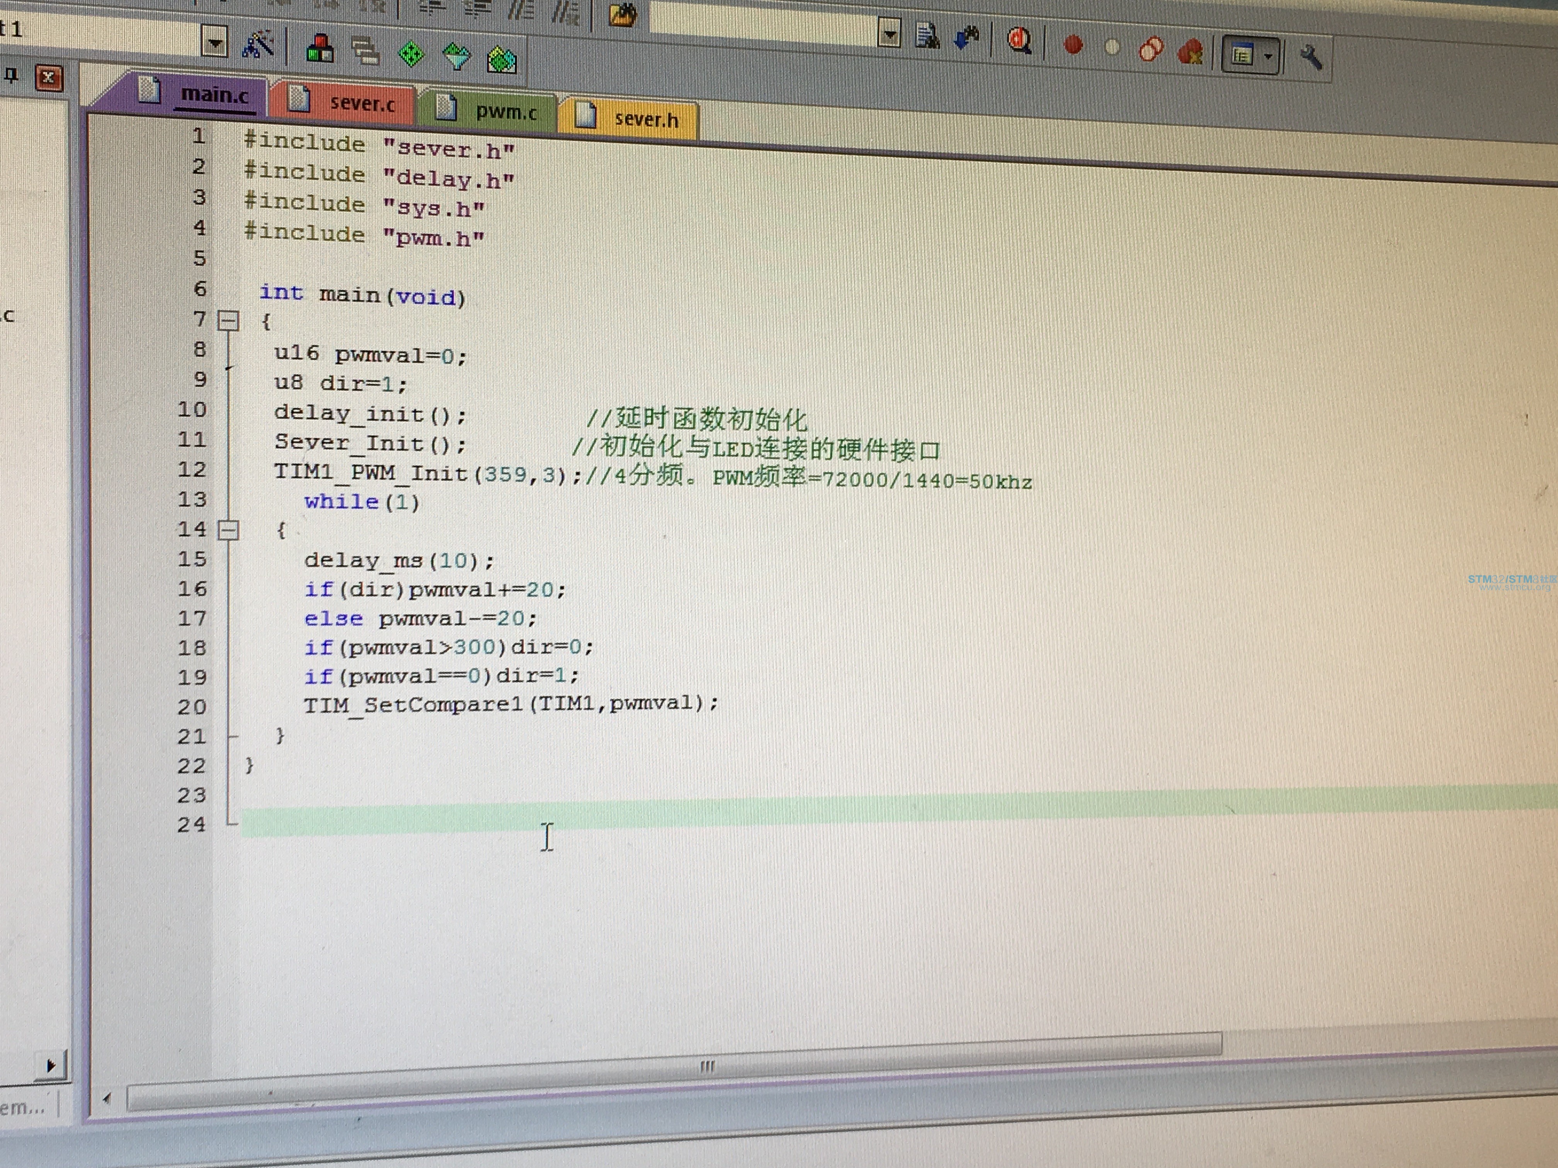The height and width of the screenshot is (1168, 1558).
Task: Kill all breakpoints icon
Action: (1191, 51)
